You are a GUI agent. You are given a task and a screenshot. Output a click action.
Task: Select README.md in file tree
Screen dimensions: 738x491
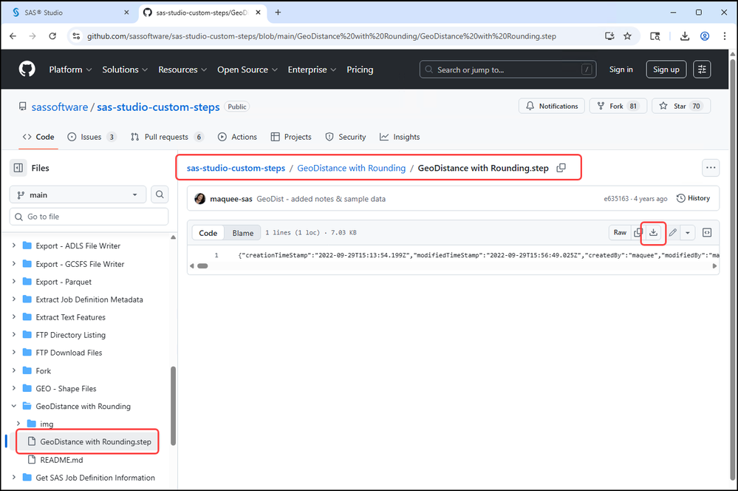pos(61,459)
